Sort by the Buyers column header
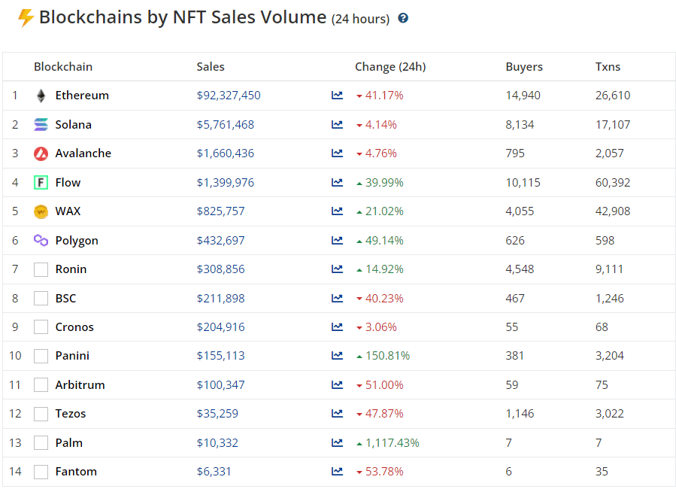The height and width of the screenshot is (489, 676). (524, 67)
